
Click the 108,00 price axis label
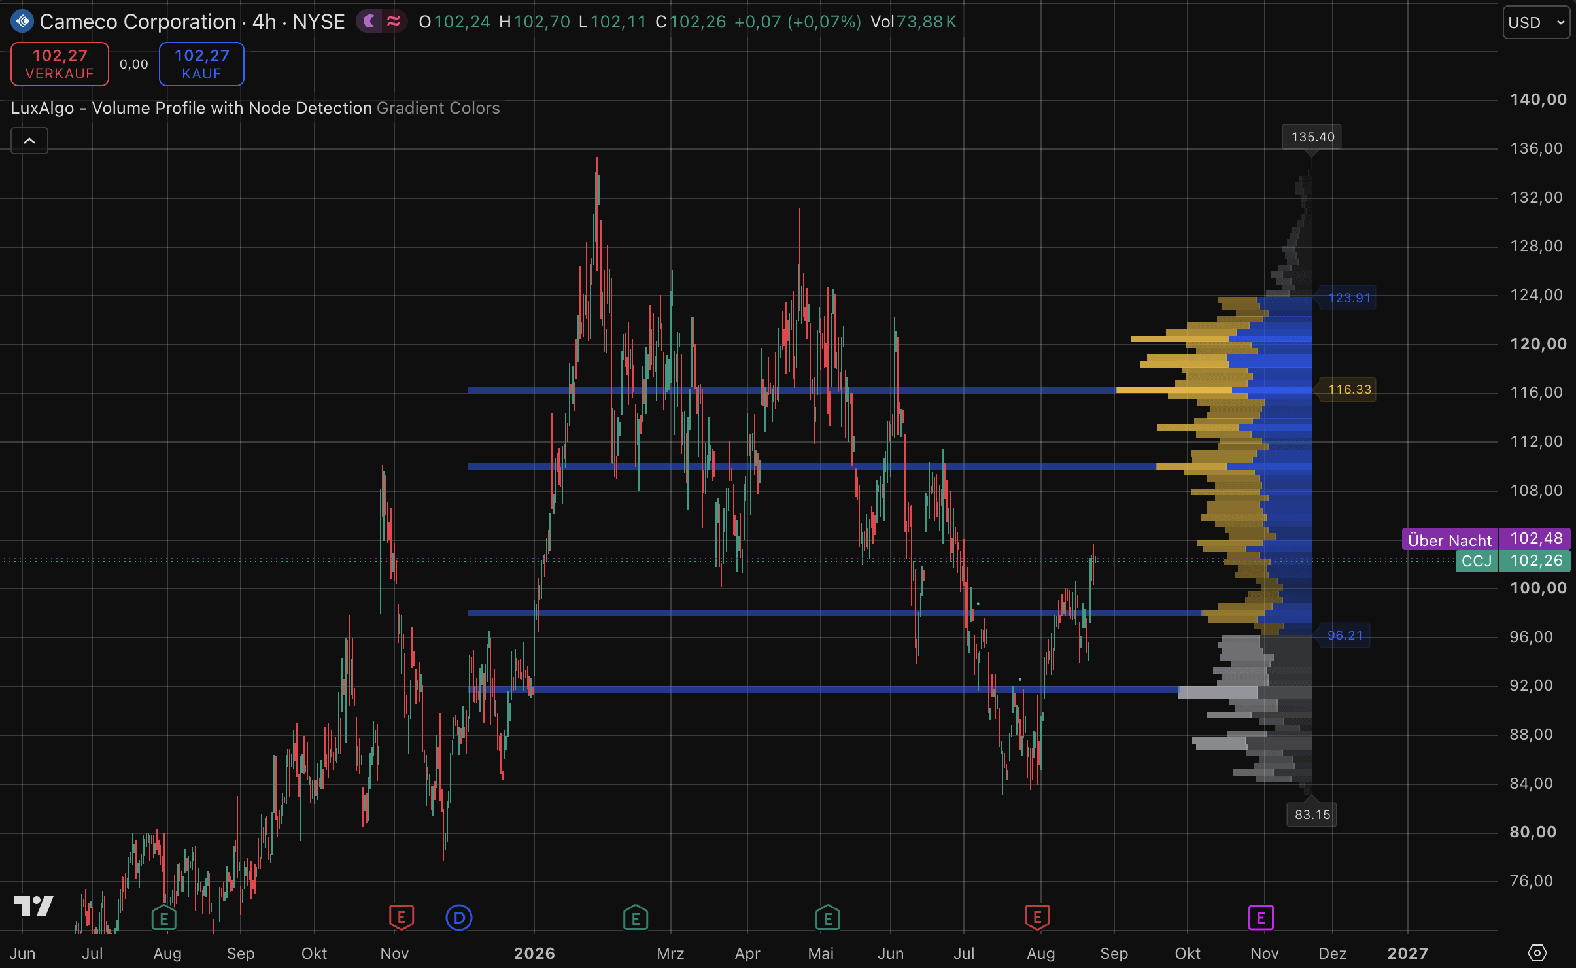[x=1536, y=491]
